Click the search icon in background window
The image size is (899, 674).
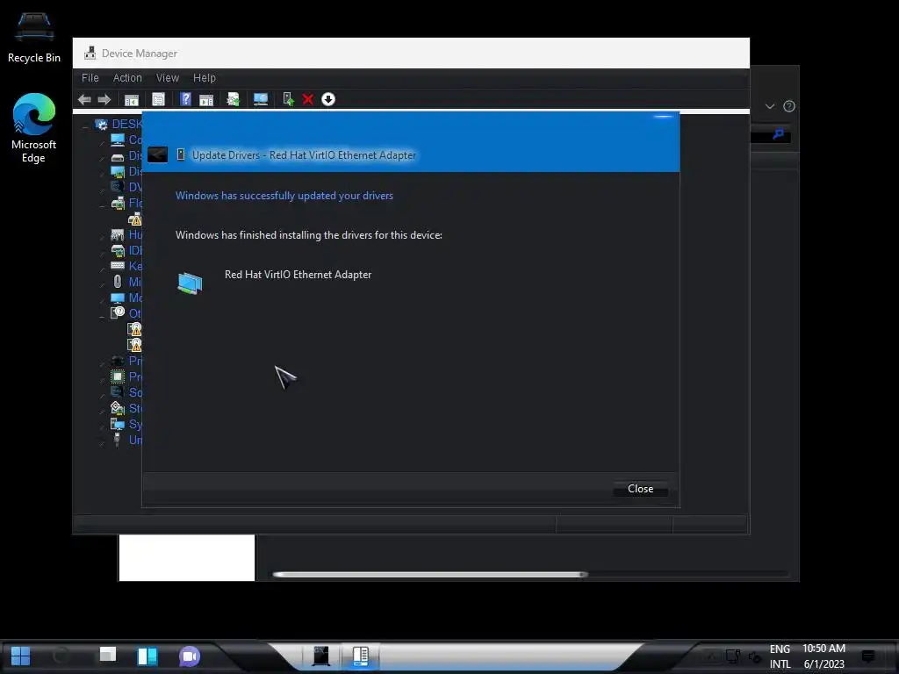click(x=778, y=134)
